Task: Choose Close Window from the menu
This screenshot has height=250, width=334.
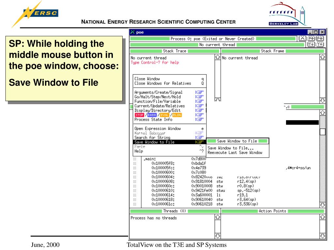Action: (x=169, y=79)
